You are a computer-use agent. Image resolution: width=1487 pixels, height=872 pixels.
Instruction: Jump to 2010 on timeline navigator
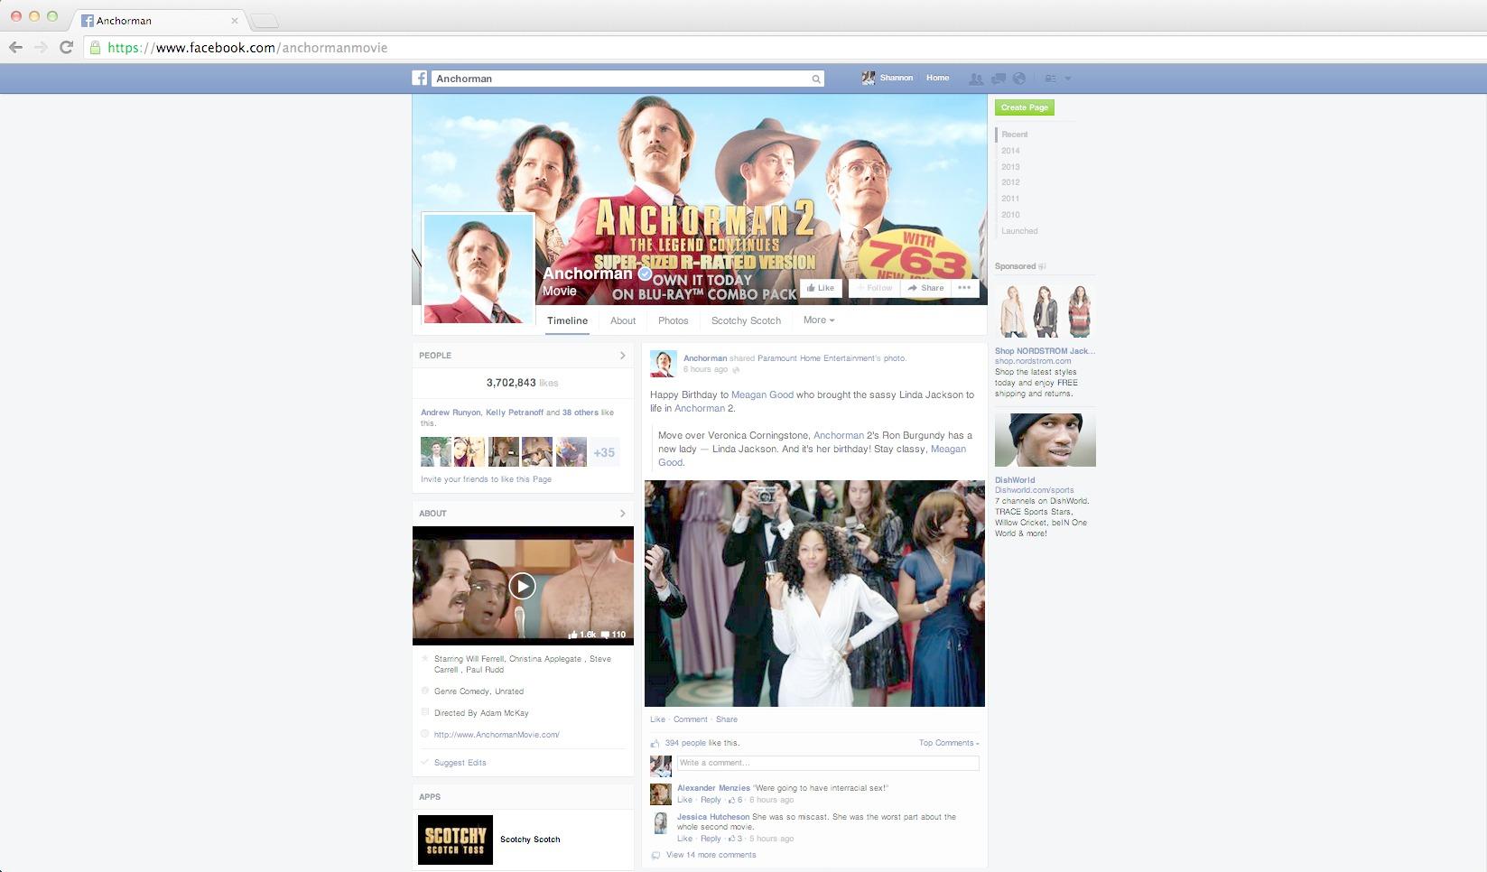(x=1010, y=215)
